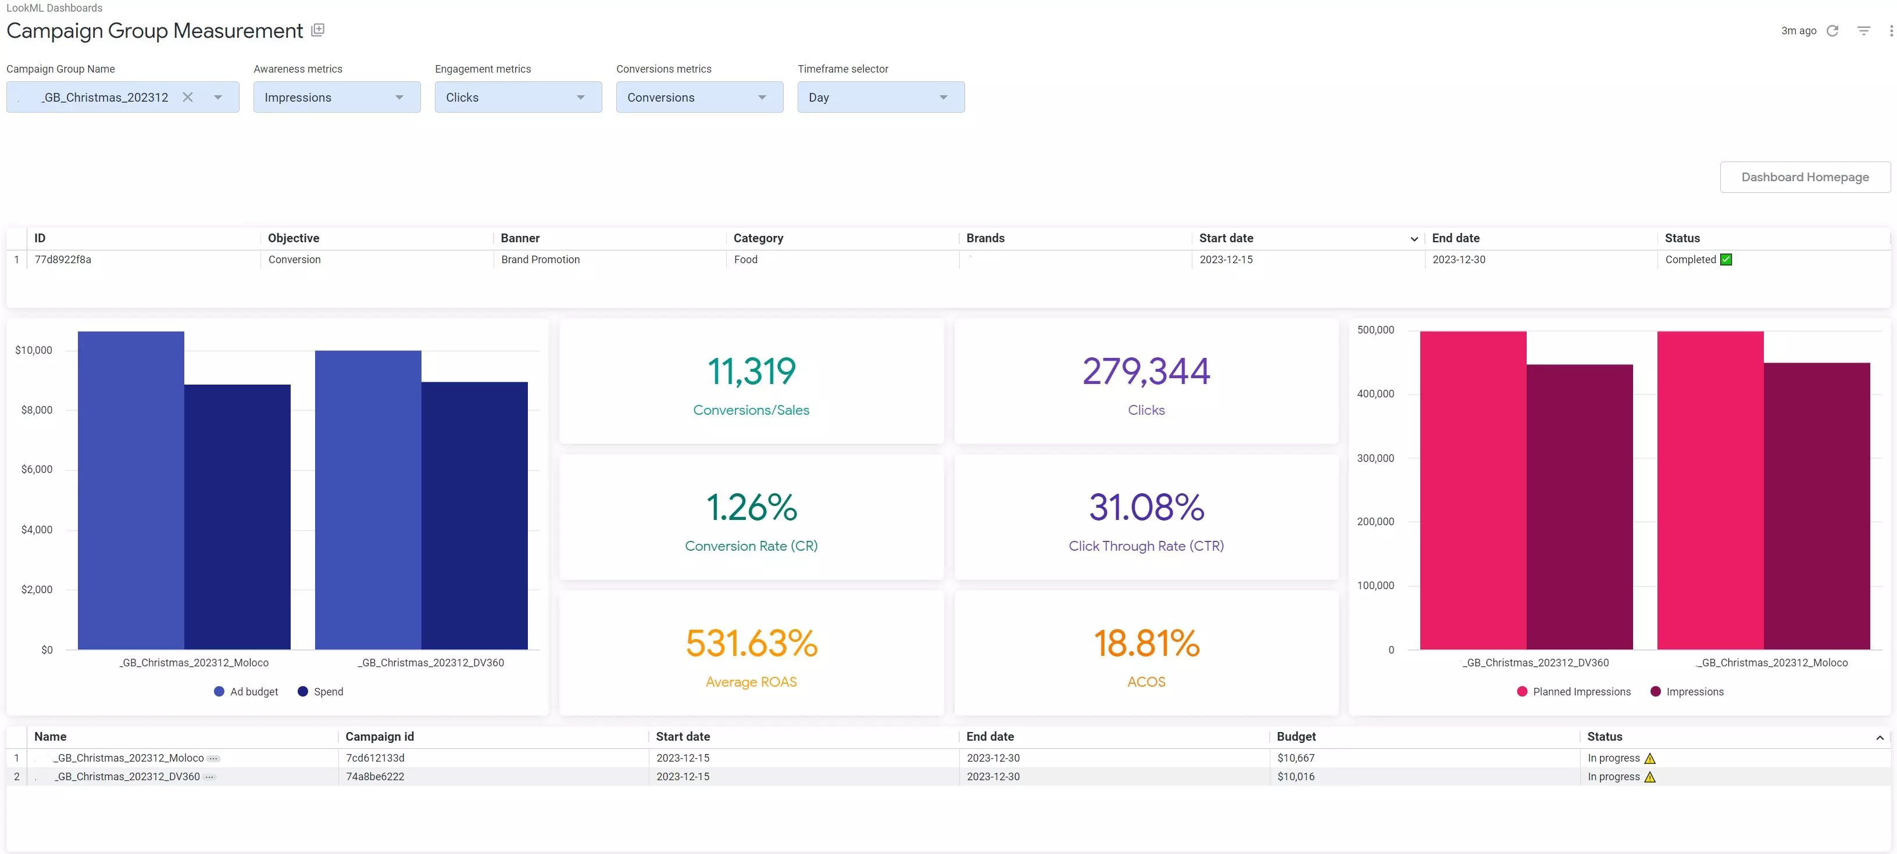Image resolution: width=1897 pixels, height=854 pixels.
Task: Sort campaigns by Budget column header
Action: [1295, 736]
